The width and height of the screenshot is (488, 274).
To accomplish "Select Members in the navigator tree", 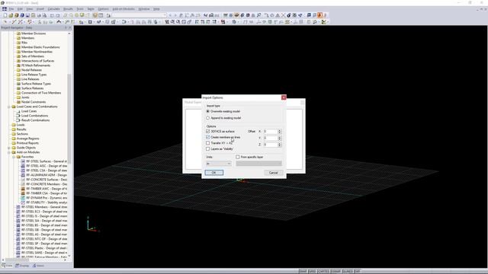I will click(x=27, y=38).
